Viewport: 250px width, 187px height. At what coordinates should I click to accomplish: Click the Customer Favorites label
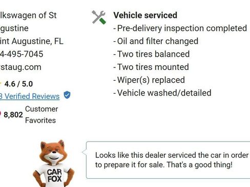click(x=41, y=114)
